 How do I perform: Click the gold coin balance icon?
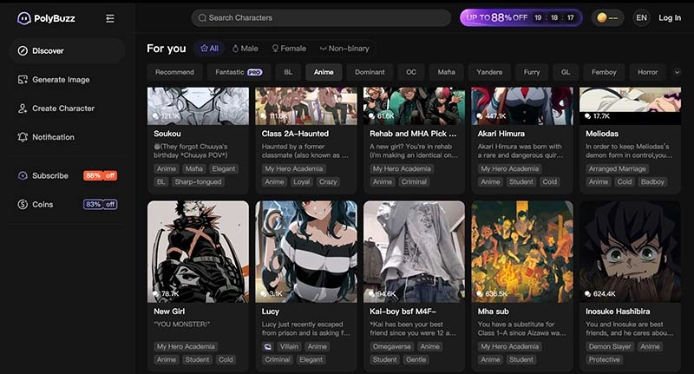(601, 18)
